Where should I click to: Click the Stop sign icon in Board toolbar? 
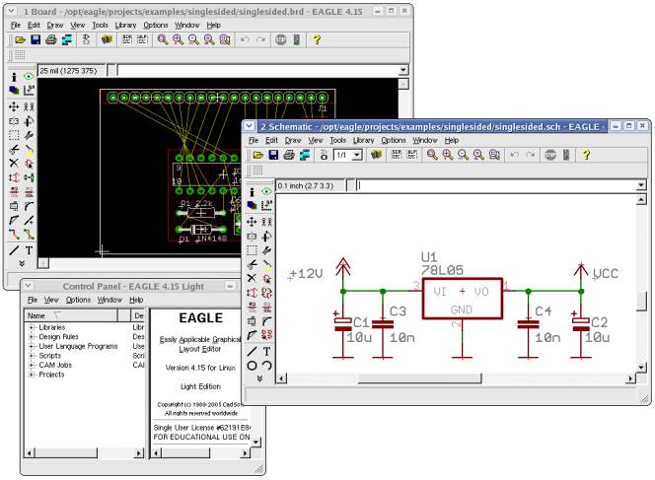[281, 40]
